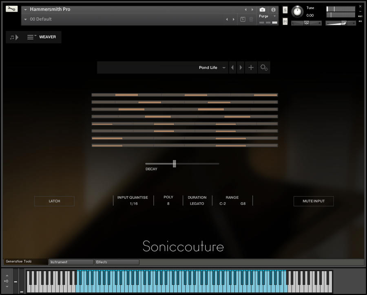Shift keyboard octave down with the down arrow

click(x=7, y=286)
